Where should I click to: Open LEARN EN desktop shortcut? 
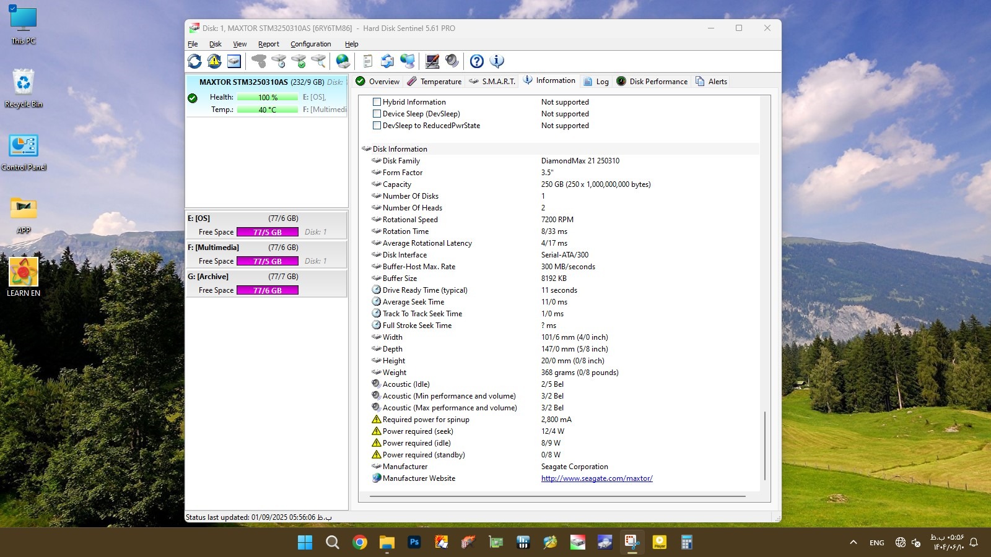point(24,277)
